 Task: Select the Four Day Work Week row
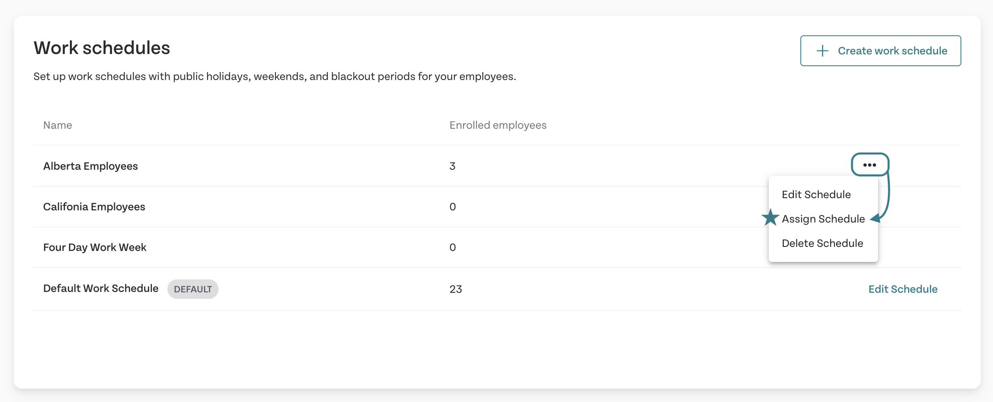497,247
